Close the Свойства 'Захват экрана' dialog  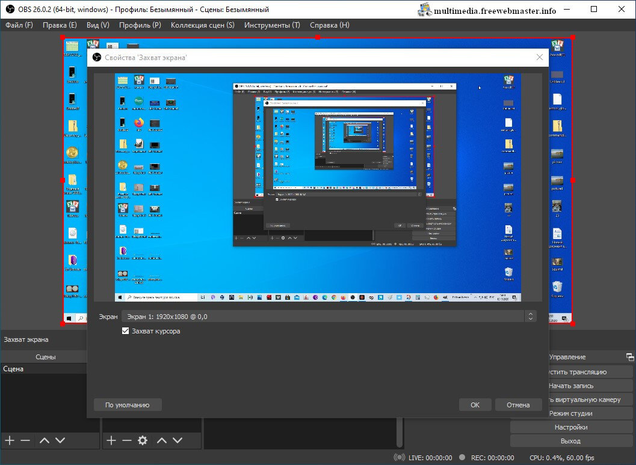[x=540, y=57]
